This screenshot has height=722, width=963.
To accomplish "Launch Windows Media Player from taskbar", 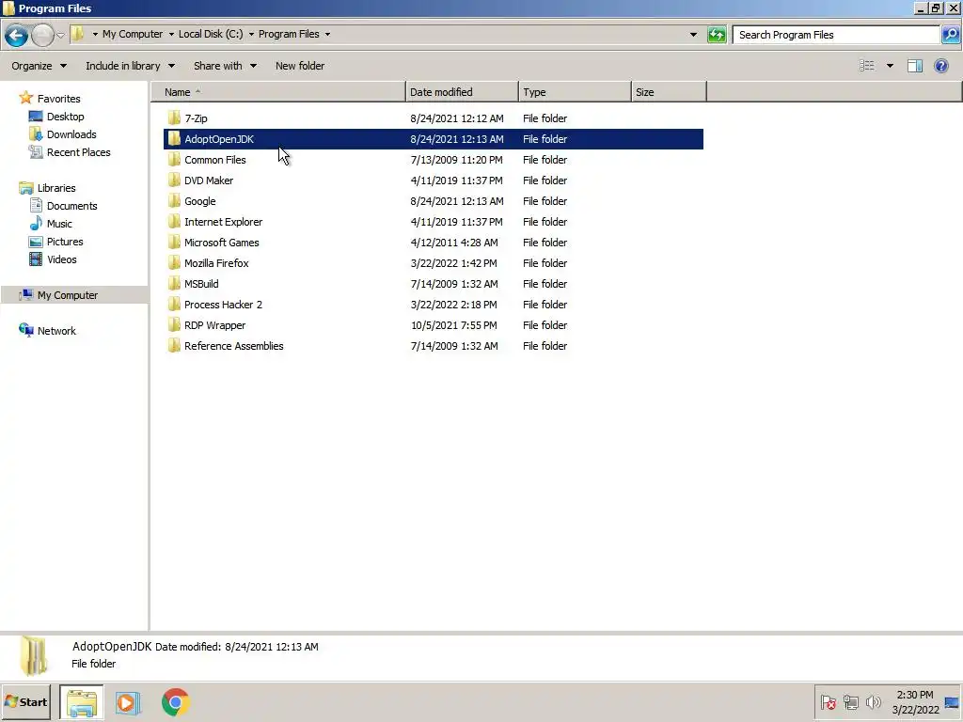I will tap(128, 702).
